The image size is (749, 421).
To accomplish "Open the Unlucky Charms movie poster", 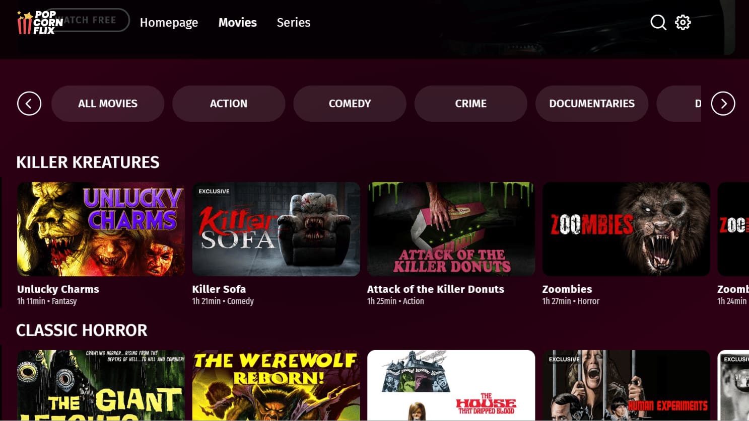I will point(101,229).
